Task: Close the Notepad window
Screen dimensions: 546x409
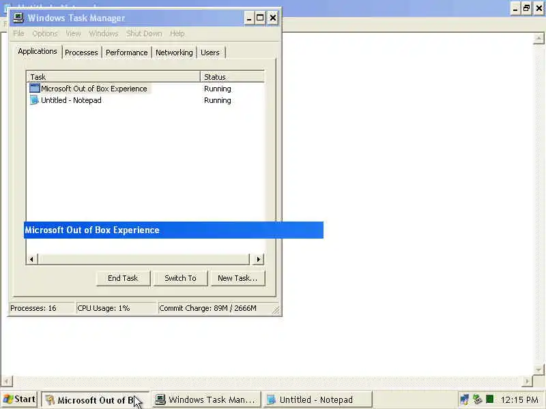Action: click(x=539, y=8)
